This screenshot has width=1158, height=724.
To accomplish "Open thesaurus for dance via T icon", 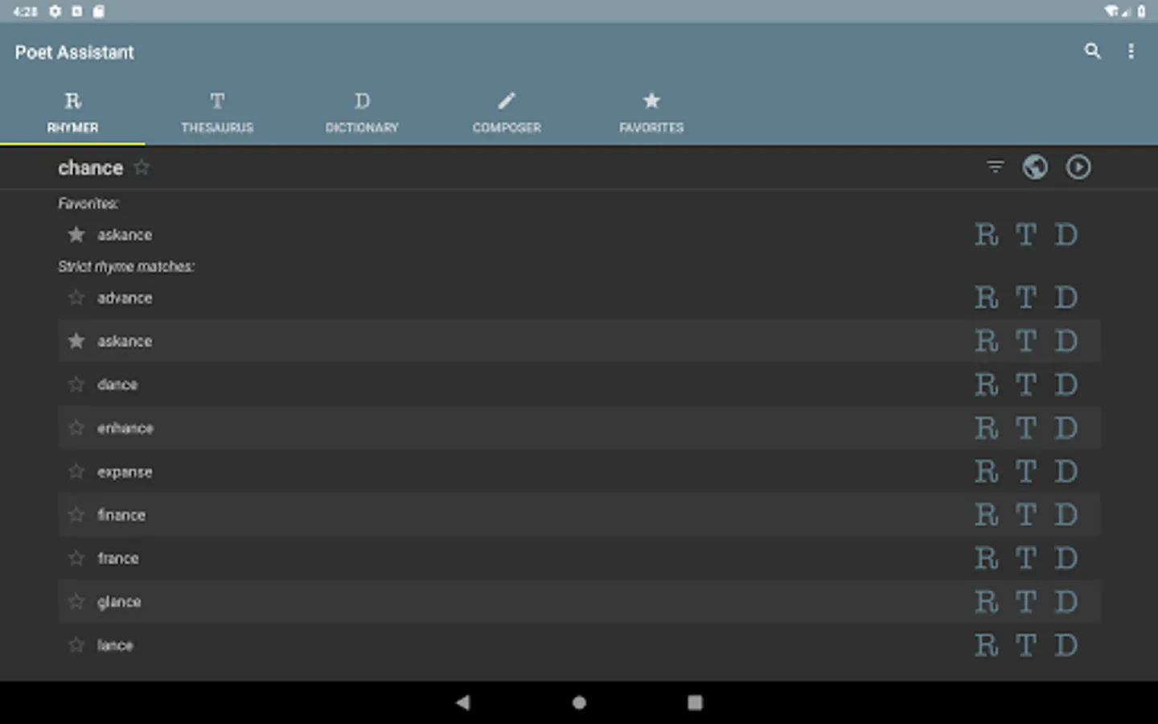I will point(1026,385).
